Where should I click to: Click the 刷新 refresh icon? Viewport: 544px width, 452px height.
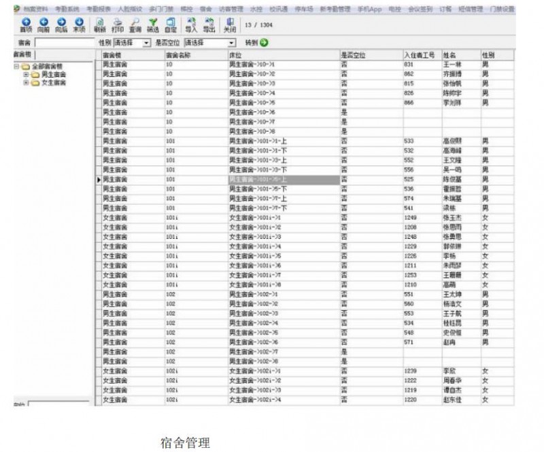pos(99,25)
